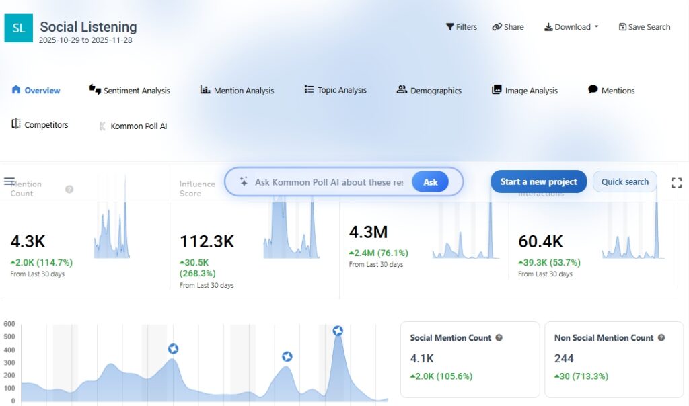The width and height of the screenshot is (689, 406).
Task: Click the Quick search button
Action: 624,182
